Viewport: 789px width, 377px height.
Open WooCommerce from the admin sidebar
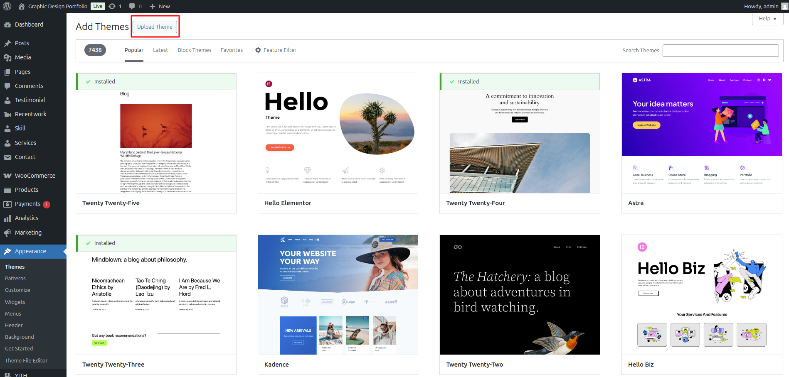point(33,175)
